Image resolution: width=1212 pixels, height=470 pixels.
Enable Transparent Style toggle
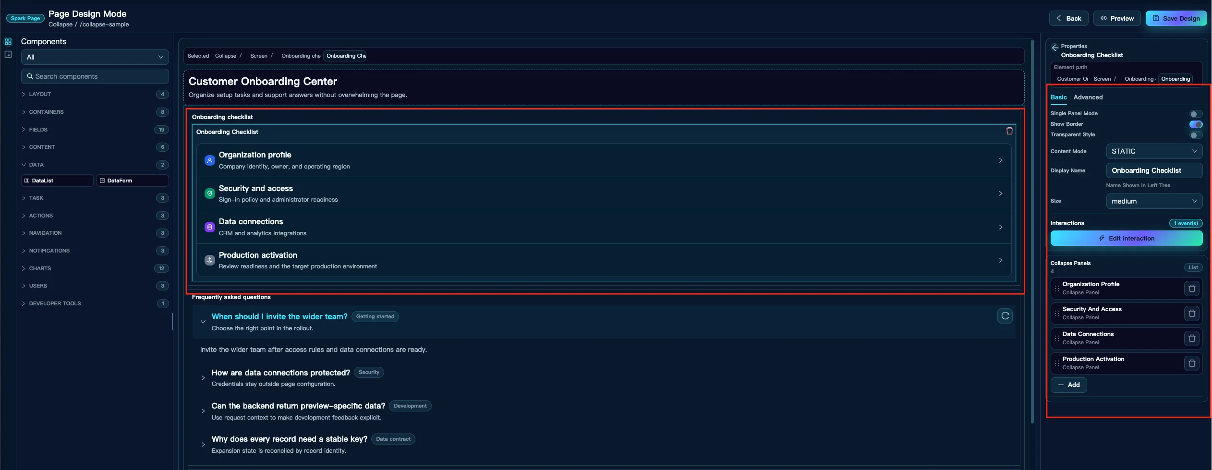coord(1196,135)
